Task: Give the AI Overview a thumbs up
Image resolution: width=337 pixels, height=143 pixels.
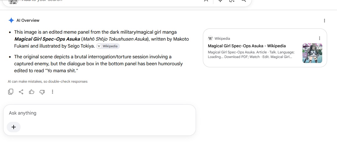Action: (32, 92)
